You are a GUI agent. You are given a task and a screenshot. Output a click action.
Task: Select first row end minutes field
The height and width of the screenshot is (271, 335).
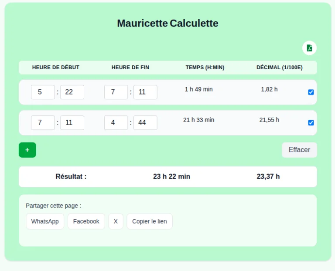tap(145, 92)
